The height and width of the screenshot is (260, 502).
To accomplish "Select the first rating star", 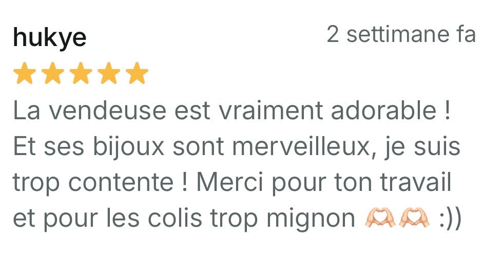I will (24, 73).
